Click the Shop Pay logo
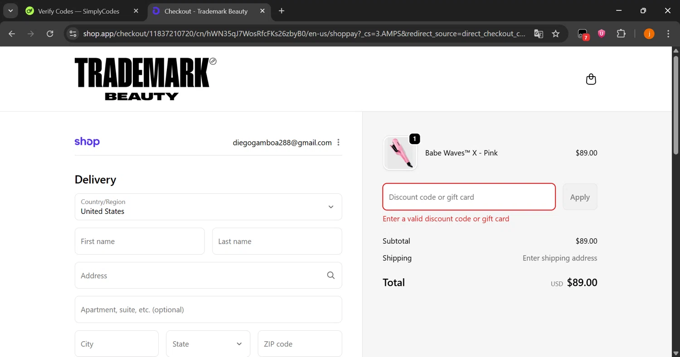The image size is (680, 357). 87,142
